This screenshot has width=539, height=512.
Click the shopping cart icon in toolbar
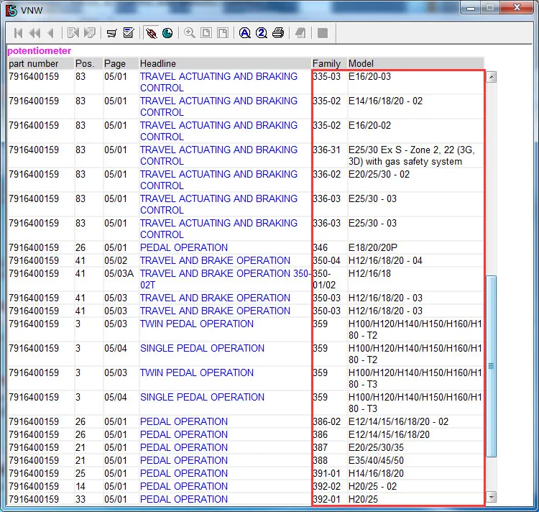click(111, 33)
